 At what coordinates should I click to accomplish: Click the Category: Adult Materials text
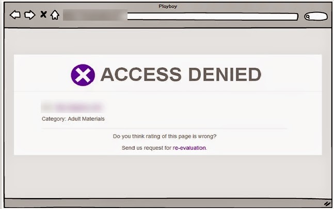(x=73, y=119)
